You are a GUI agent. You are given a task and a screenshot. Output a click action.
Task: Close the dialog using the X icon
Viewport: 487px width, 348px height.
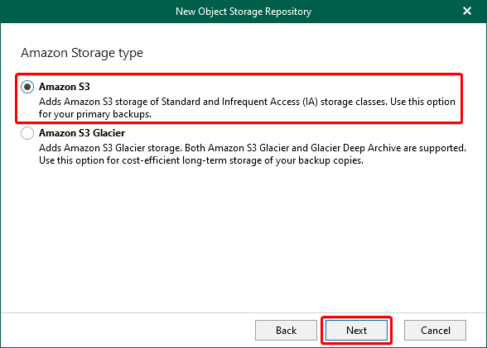467,11
